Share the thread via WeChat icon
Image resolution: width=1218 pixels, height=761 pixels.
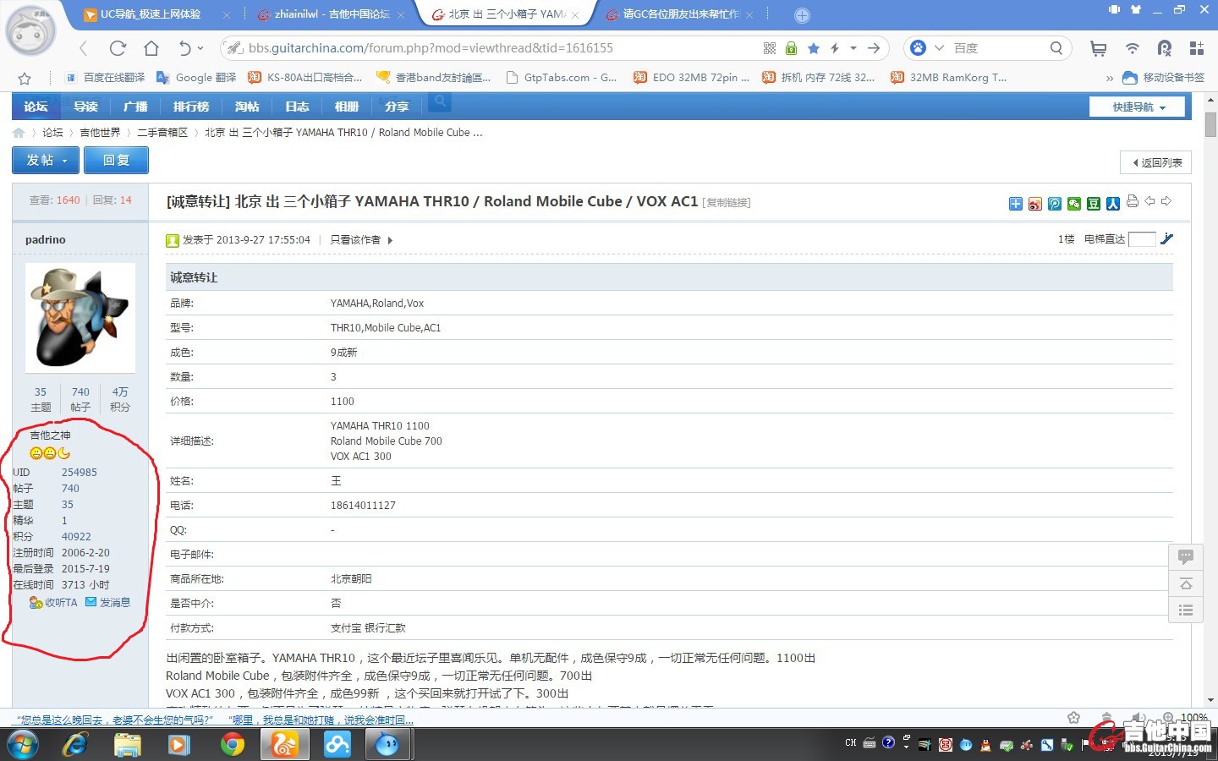(1074, 204)
